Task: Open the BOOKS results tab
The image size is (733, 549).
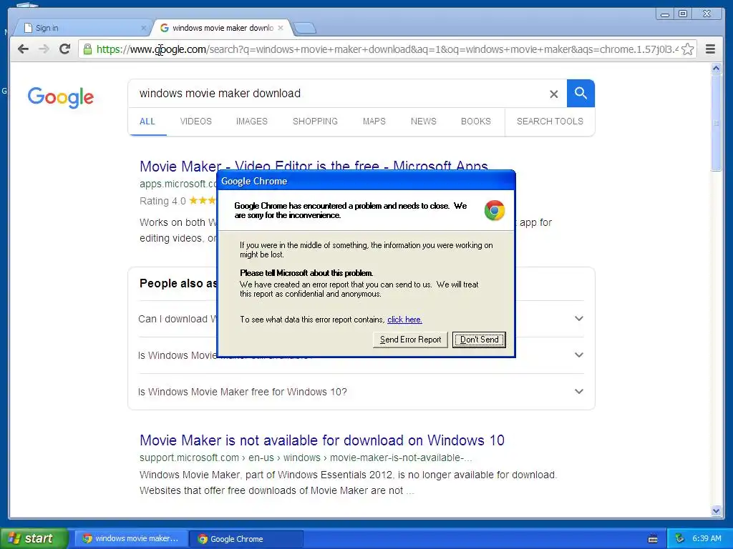Action: [476, 122]
